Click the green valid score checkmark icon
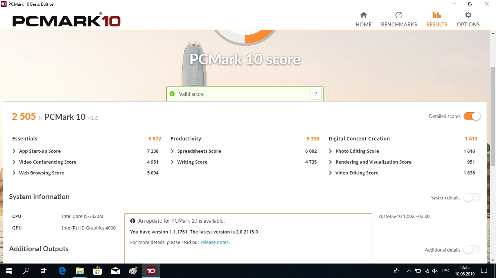The height and width of the screenshot is (278, 496). 172,94
